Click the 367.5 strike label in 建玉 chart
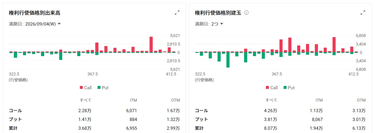 point(277,74)
